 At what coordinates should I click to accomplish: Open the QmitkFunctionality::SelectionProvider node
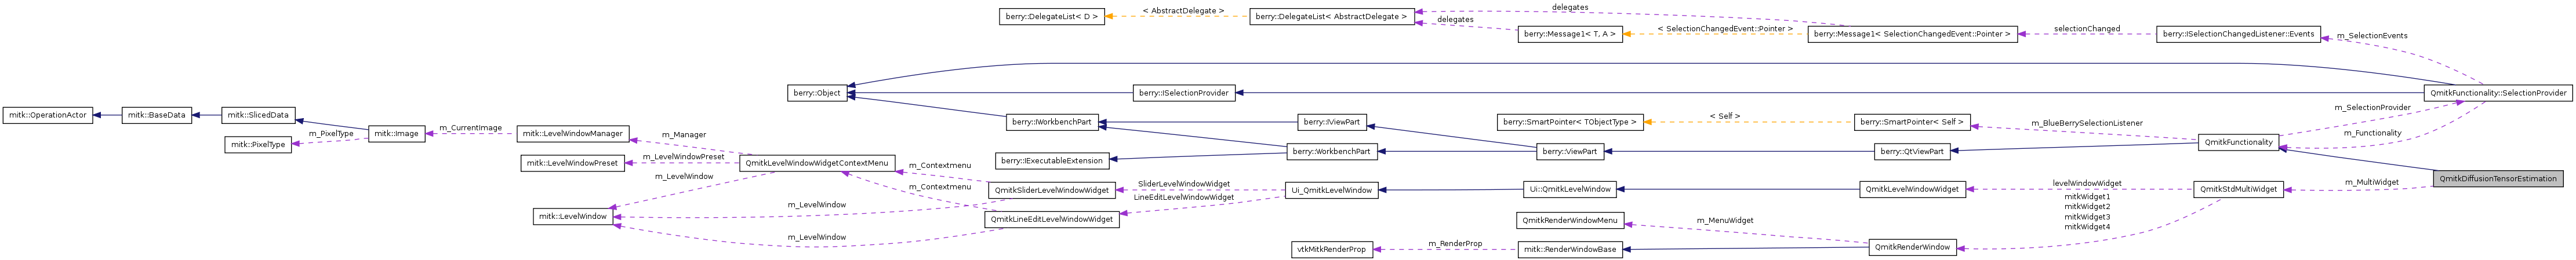tap(2498, 93)
